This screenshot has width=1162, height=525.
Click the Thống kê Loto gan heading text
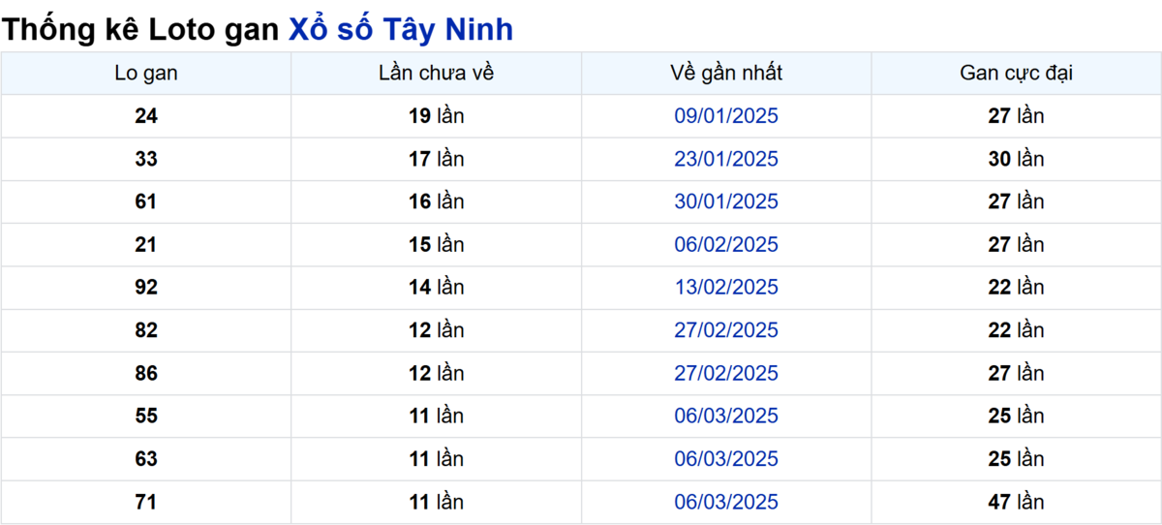point(142,30)
